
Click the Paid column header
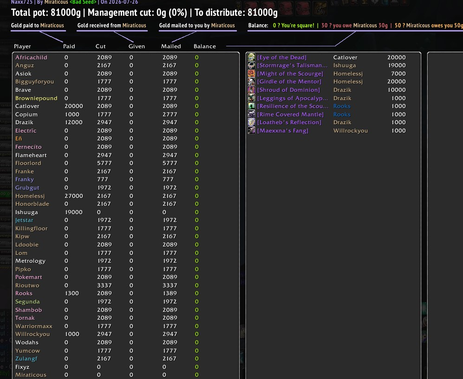(69, 46)
